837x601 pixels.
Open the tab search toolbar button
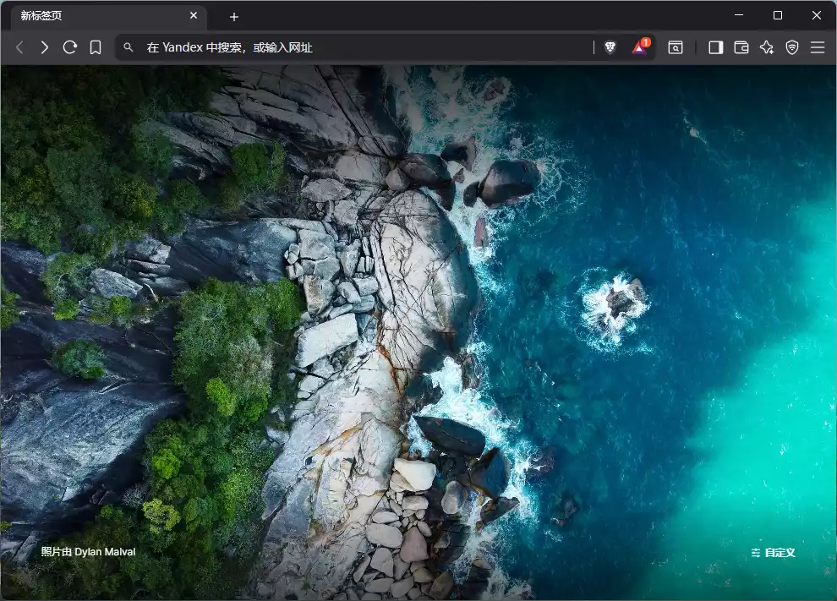pos(676,47)
